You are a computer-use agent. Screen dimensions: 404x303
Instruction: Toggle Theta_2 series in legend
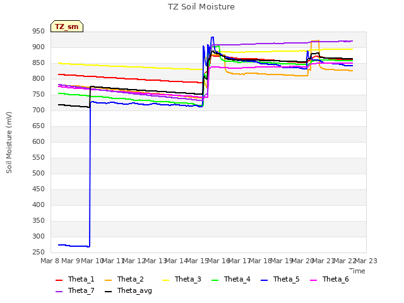click(x=124, y=279)
